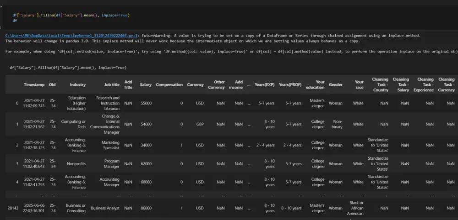Select the Your race column header

pyautogui.click(x=359, y=85)
